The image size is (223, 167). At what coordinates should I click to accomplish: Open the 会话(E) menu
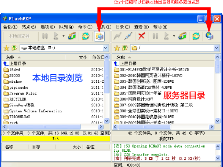tap(10, 27)
